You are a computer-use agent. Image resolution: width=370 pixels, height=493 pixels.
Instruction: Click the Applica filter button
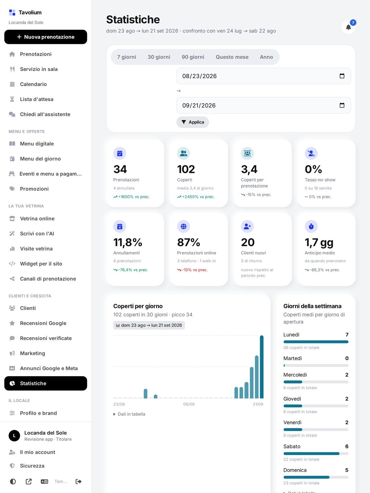coord(193,122)
